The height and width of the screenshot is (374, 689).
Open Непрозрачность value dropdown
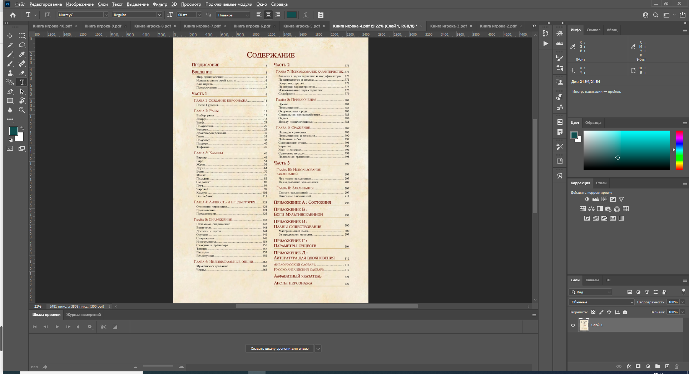[x=682, y=302]
